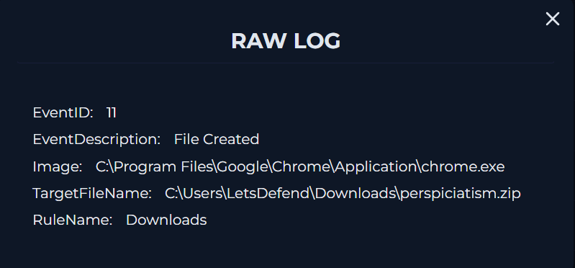The height and width of the screenshot is (268, 575).
Task: Select the Downloads rule name value
Action: [166, 220]
